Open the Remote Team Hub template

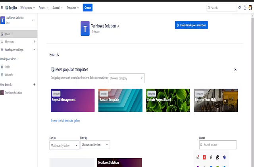(216, 100)
